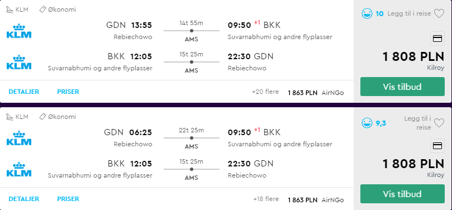Click credit card icon on second flight offer
This screenshot has height=210, width=452.
point(437,146)
